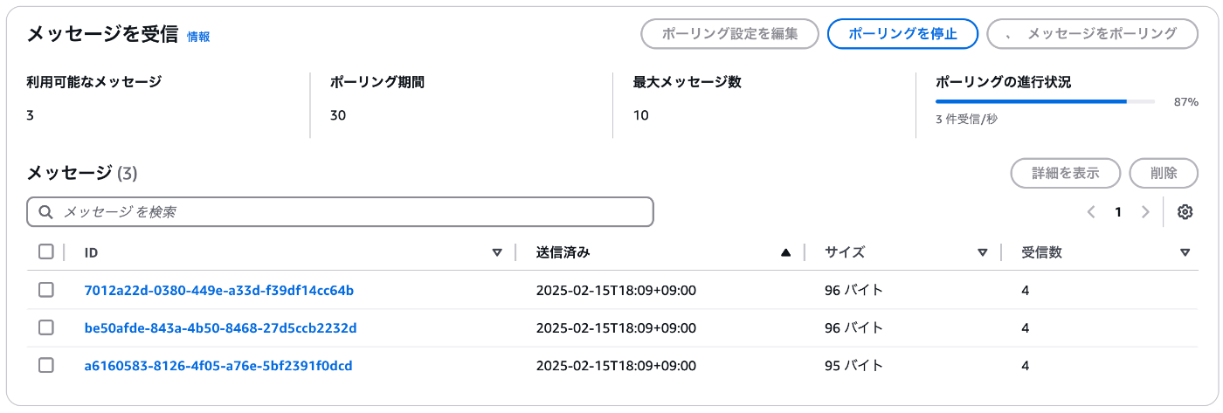Click the search magnifier icon
The width and height of the screenshot is (1223, 413).
point(45,212)
